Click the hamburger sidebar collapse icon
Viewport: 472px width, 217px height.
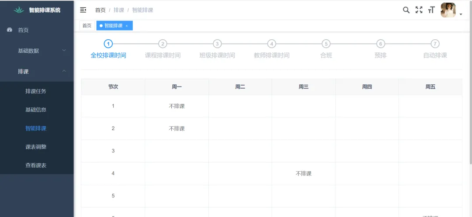click(x=83, y=10)
